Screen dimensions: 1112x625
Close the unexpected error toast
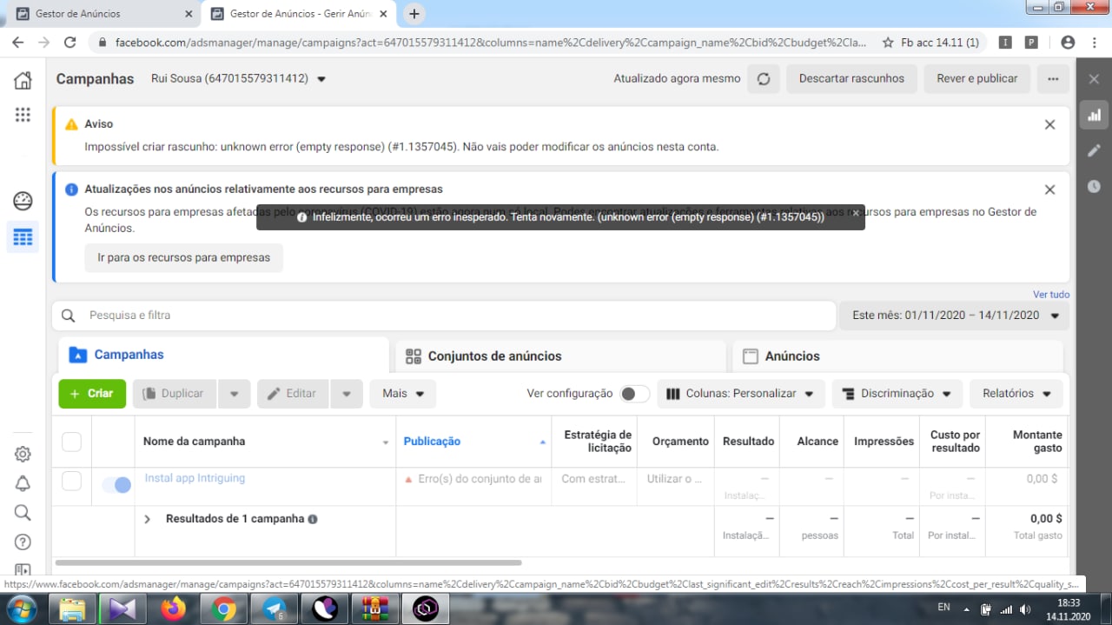point(856,212)
